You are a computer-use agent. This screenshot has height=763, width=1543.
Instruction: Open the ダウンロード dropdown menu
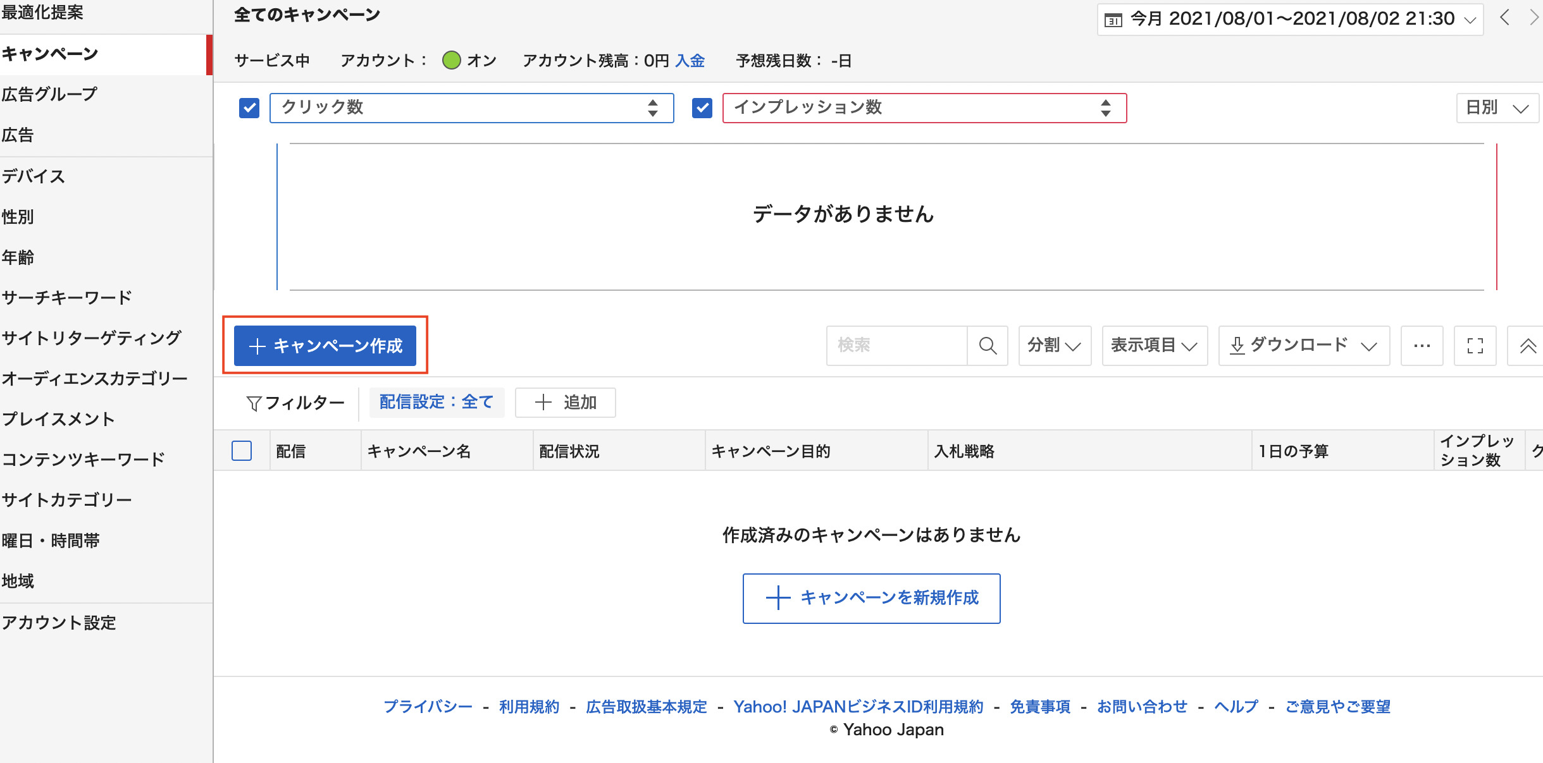[x=1303, y=346]
